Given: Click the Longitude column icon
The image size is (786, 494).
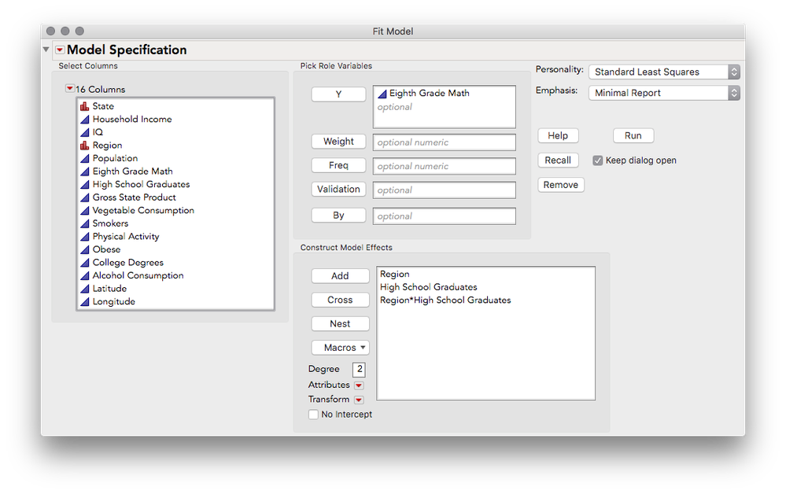Looking at the screenshot, I should 85,301.
